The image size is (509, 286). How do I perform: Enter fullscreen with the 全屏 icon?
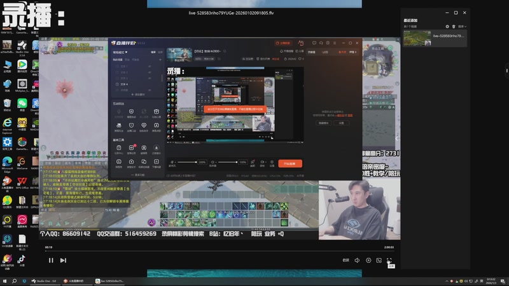(389, 261)
